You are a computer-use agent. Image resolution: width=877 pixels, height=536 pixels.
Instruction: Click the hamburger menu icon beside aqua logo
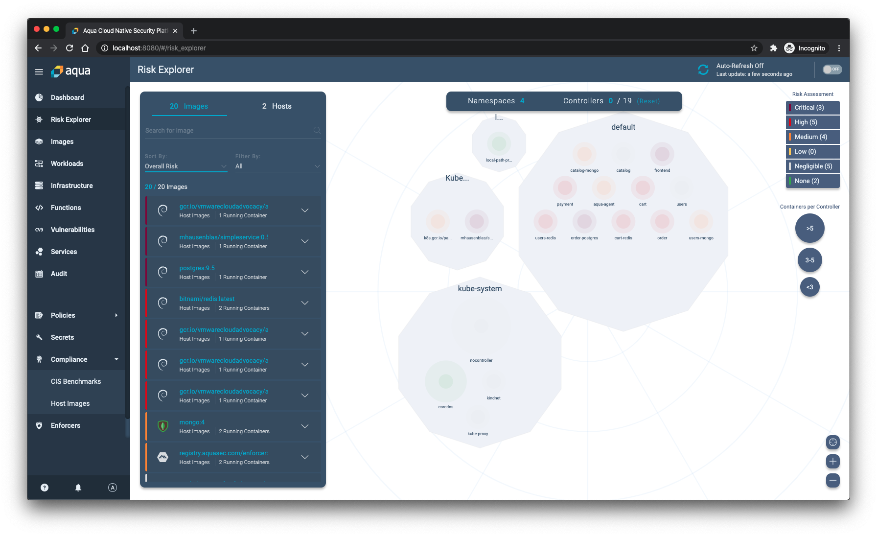tap(39, 71)
